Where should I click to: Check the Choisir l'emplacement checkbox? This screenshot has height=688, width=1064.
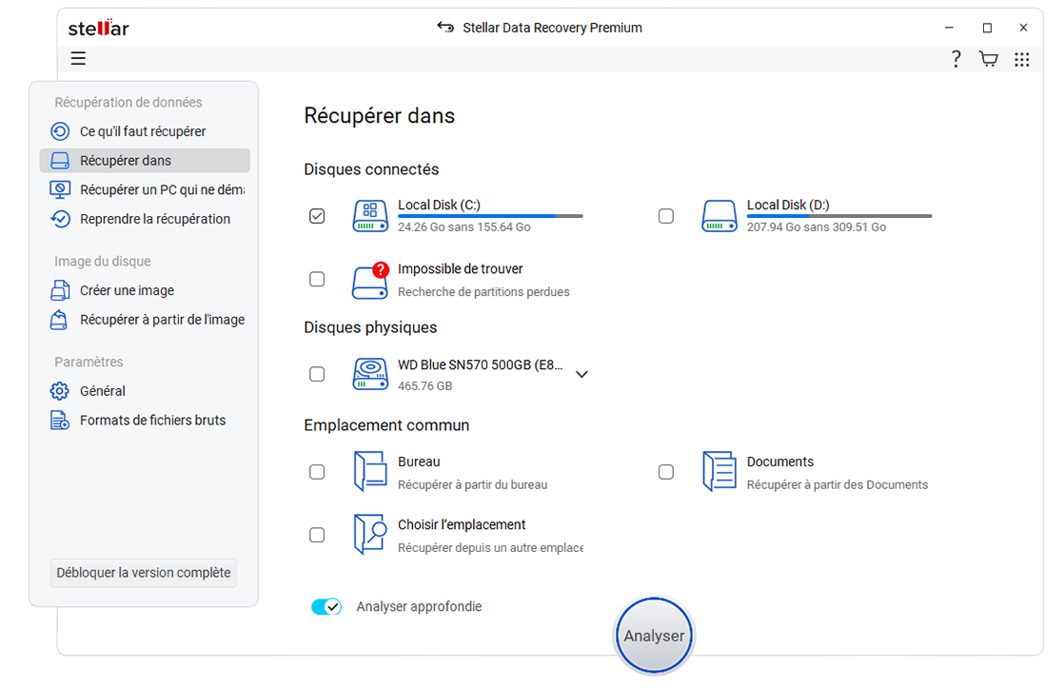pos(317,535)
